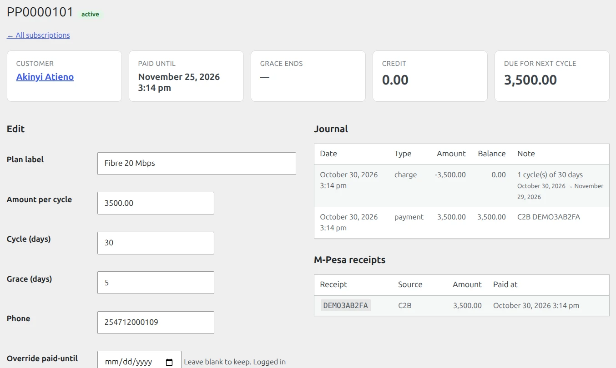Image resolution: width=616 pixels, height=368 pixels.
Task: Click journal Date column header
Action: pyautogui.click(x=328, y=154)
